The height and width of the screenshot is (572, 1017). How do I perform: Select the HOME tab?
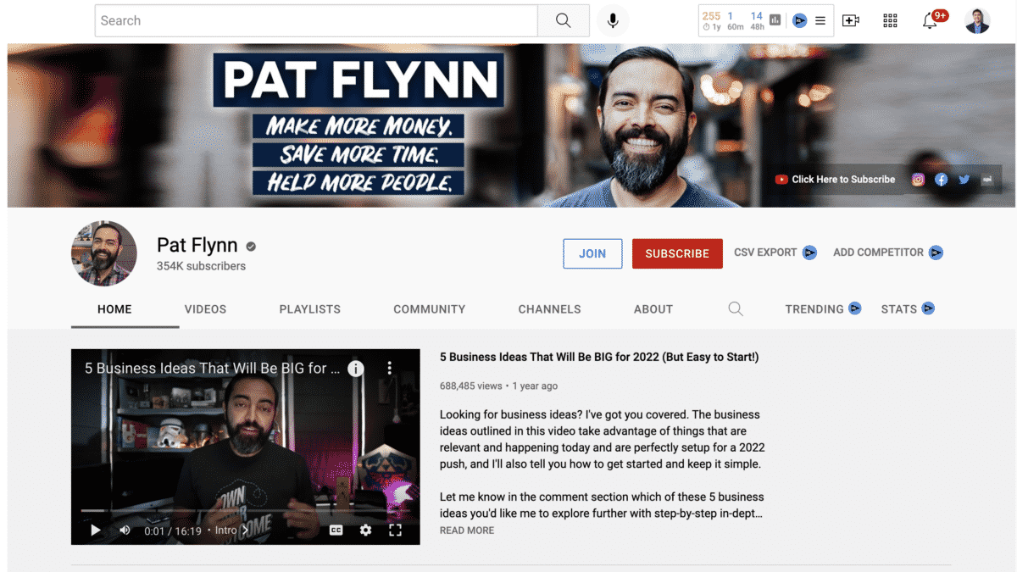pyautogui.click(x=114, y=309)
